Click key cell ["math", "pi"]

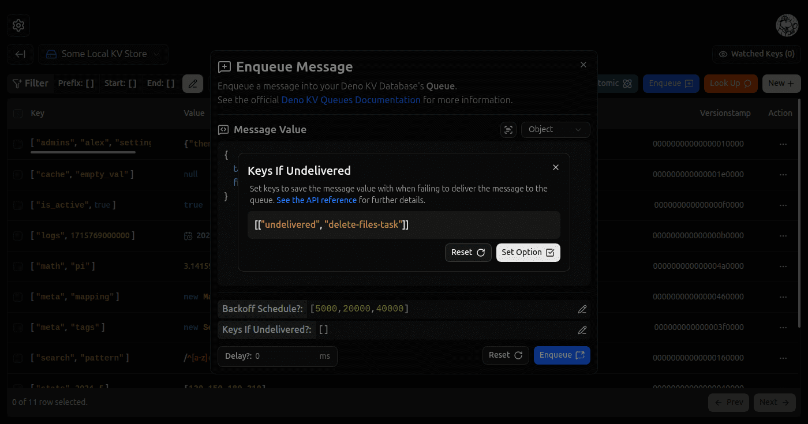coord(63,266)
